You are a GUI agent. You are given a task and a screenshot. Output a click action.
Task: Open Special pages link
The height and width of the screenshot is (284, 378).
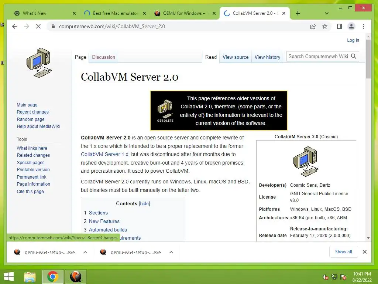pos(31,163)
